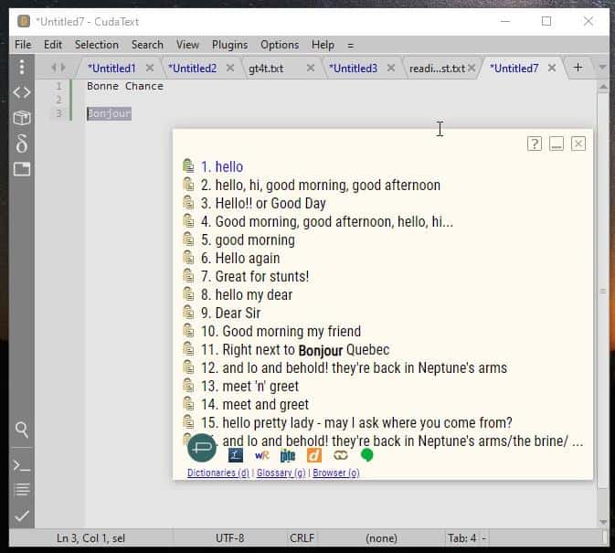The height and width of the screenshot is (553, 615).
Task: Open the Edit menu
Action: (53, 45)
